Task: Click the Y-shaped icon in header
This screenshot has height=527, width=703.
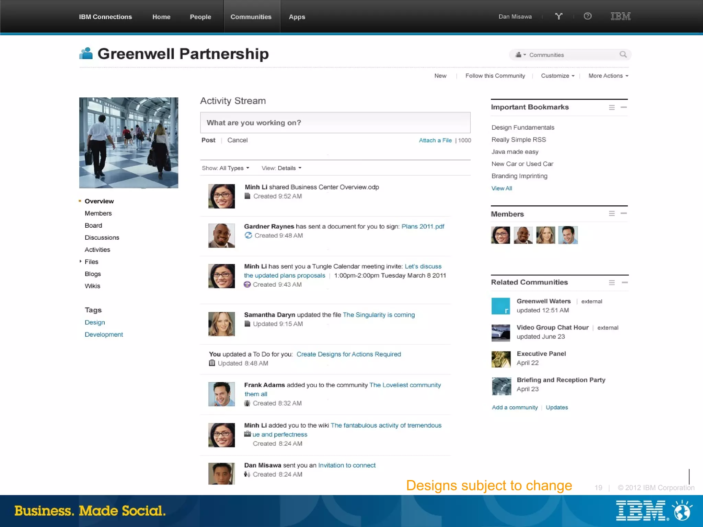Action: click(x=558, y=16)
